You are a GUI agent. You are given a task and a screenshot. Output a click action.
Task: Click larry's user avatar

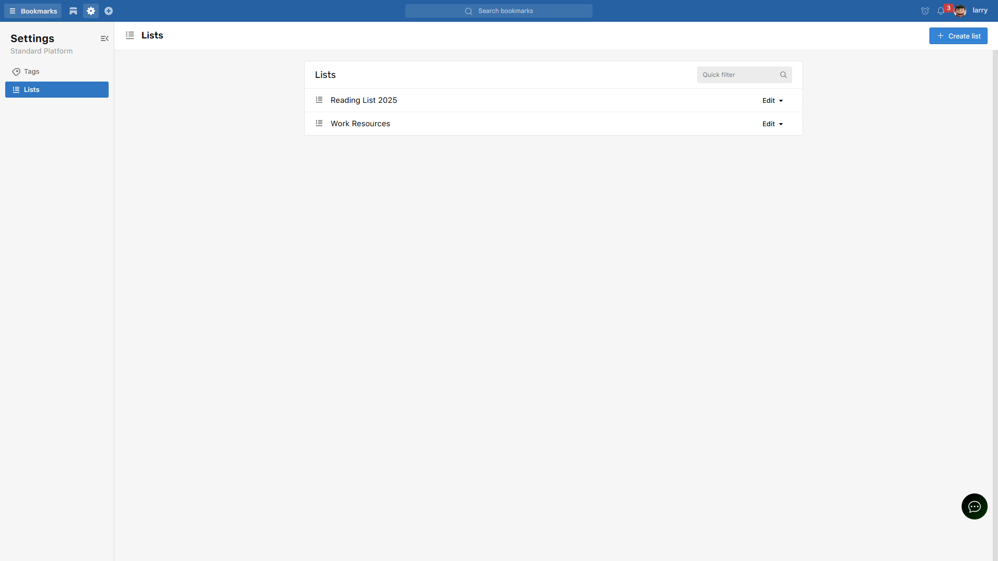pyautogui.click(x=960, y=11)
